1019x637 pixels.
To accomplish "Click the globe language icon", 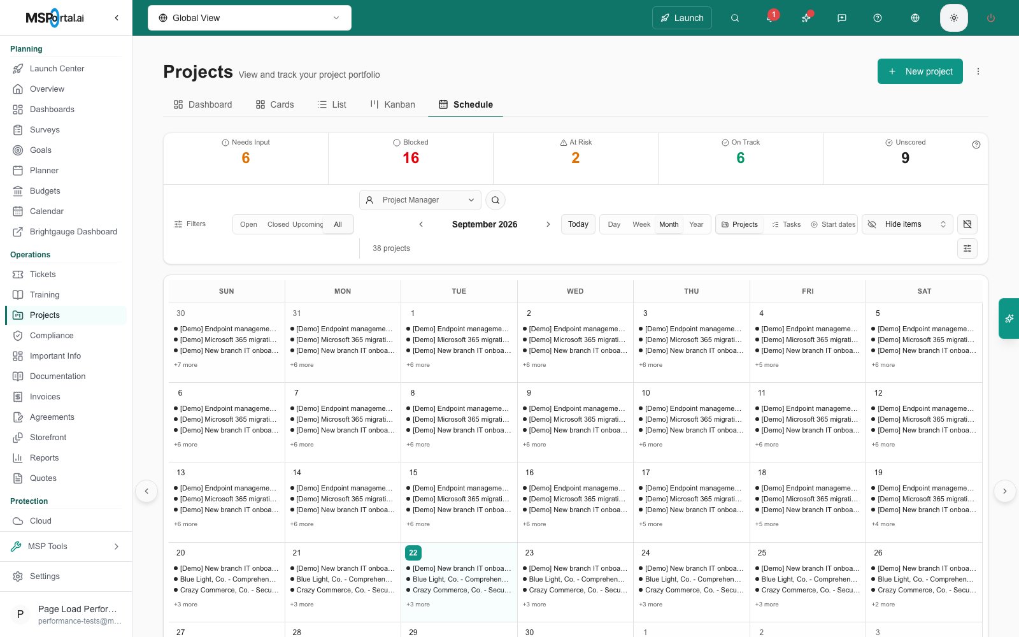I will [915, 18].
